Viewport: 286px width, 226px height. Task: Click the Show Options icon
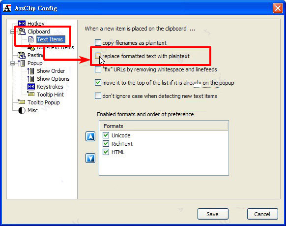click(30, 79)
